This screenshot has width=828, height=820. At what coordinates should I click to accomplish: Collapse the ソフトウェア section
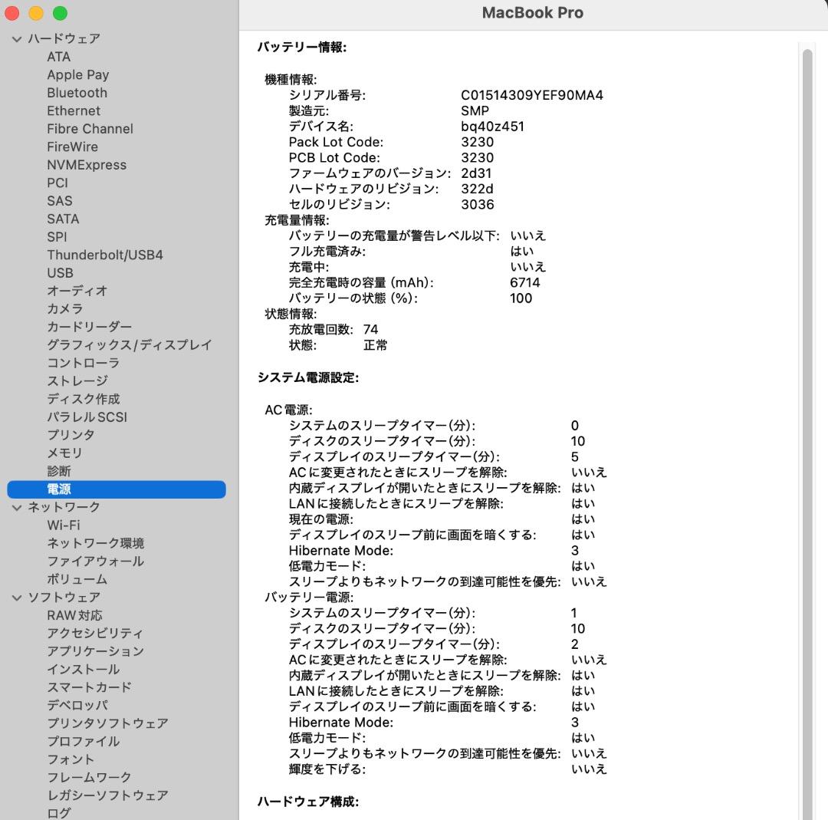coord(16,597)
